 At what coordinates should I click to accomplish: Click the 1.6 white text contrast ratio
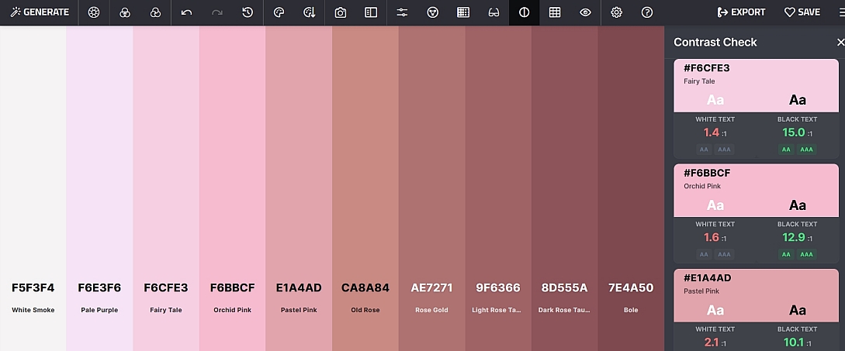point(712,237)
